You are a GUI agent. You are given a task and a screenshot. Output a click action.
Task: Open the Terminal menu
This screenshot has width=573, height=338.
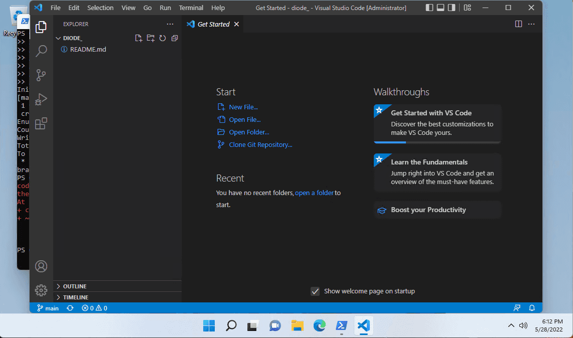click(x=191, y=8)
